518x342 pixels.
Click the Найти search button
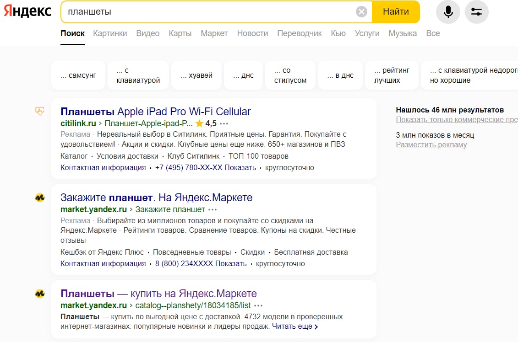coord(396,12)
